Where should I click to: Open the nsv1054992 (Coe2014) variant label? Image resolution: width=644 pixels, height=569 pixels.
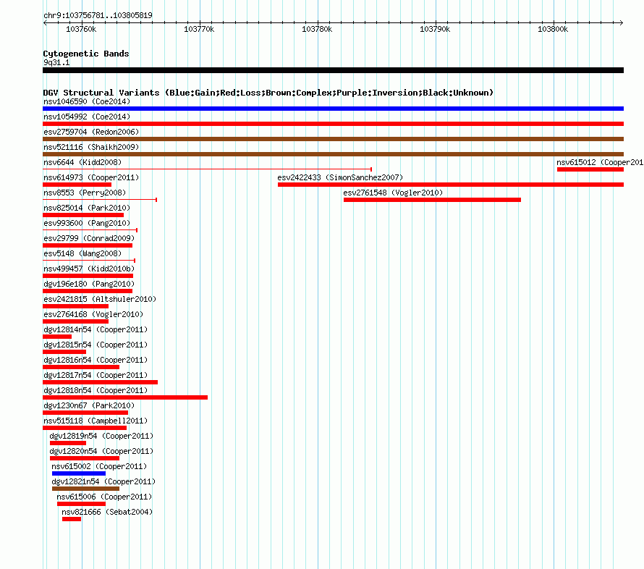87,117
